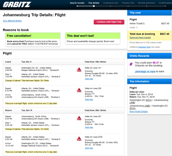View Seat map for Delta 200
The image size is (172, 156).
[x=89, y=100]
